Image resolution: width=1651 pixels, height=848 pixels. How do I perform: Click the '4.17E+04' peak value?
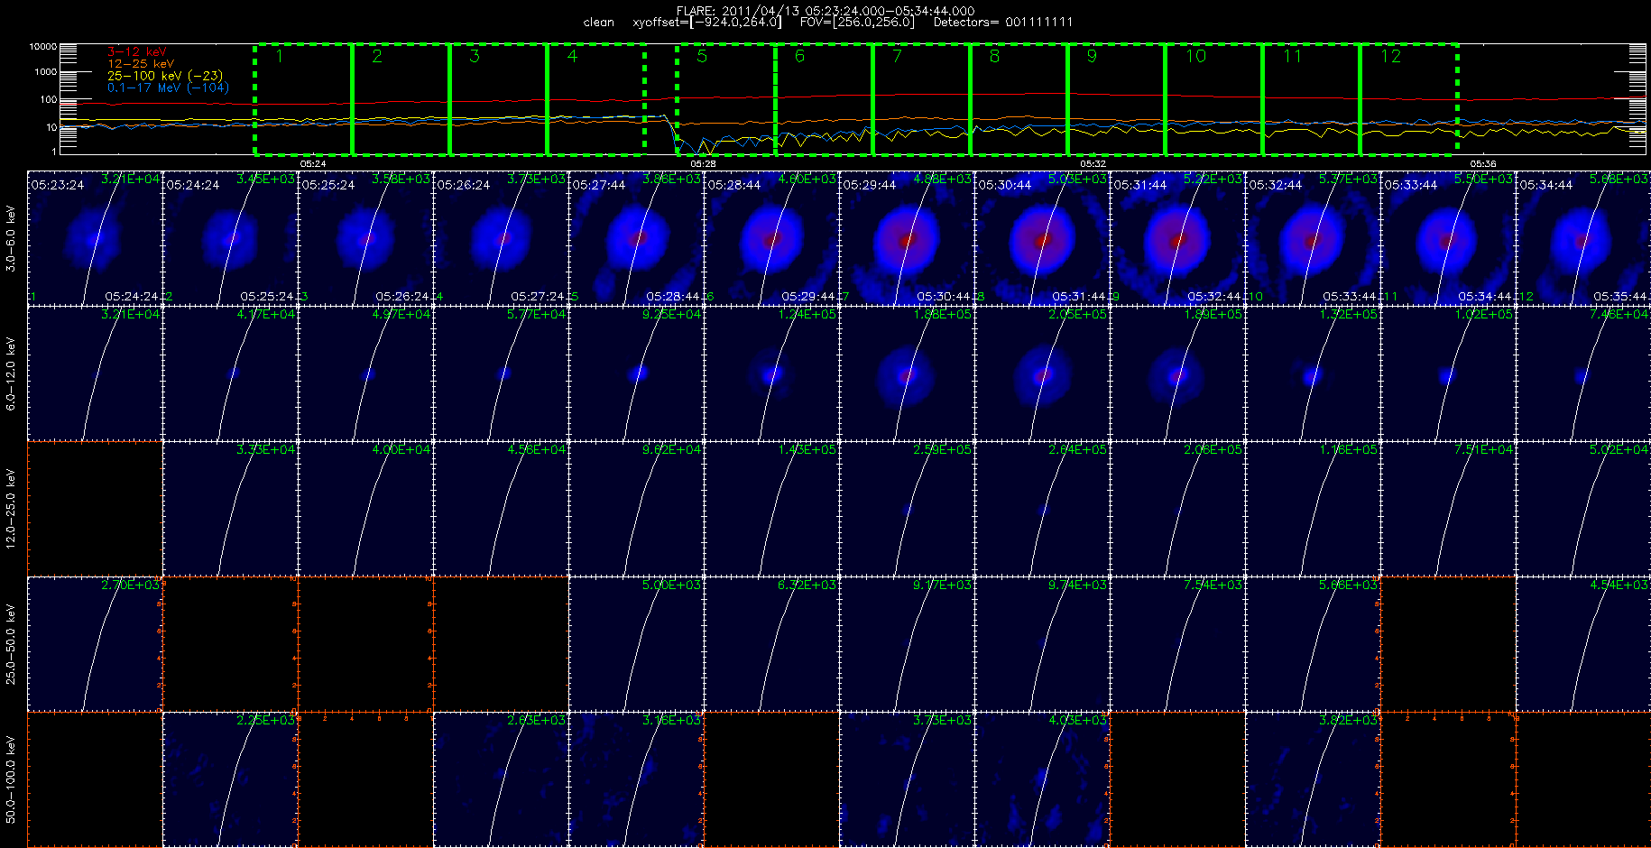[x=266, y=315]
